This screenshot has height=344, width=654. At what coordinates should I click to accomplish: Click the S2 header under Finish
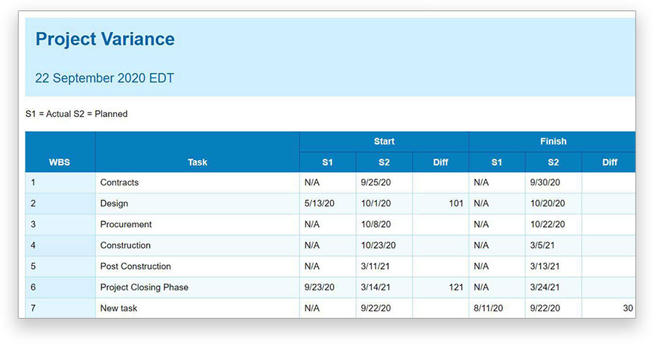tap(553, 162)
